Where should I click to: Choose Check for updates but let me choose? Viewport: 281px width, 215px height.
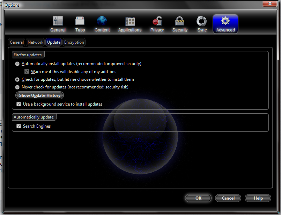click(x=17, y=79)
